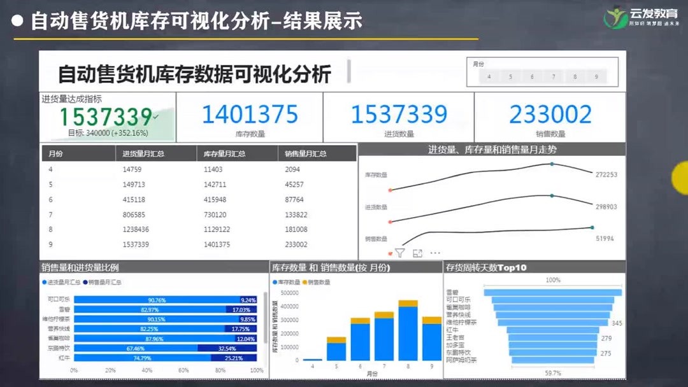Open focus mode on the trend chart
The image size is (688, 387).
(x=417, y=253)
